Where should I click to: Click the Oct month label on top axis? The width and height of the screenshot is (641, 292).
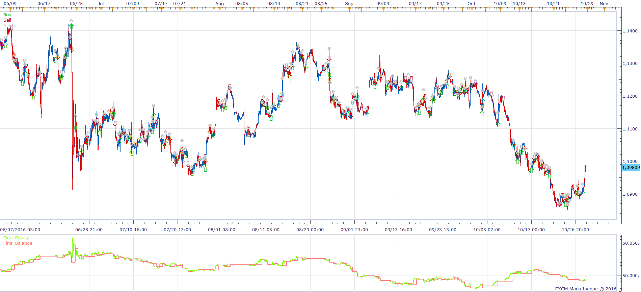472,4
